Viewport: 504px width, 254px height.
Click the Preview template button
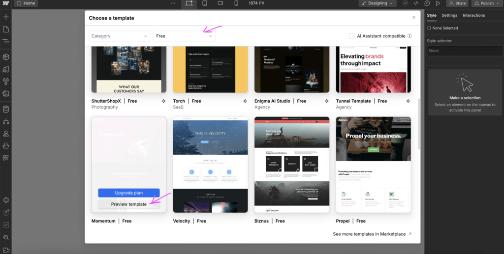129,204
